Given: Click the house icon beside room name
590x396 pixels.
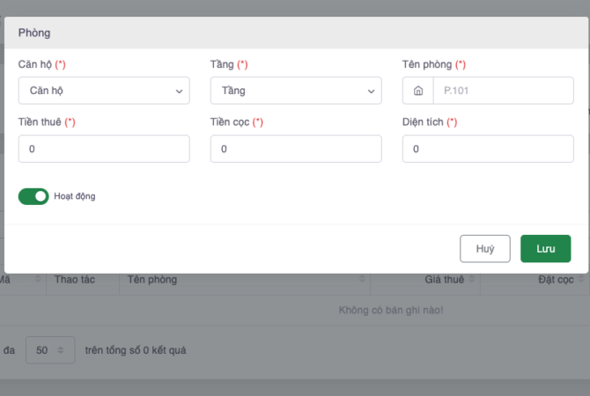Looking at the screenshot, I should [418, 91].
